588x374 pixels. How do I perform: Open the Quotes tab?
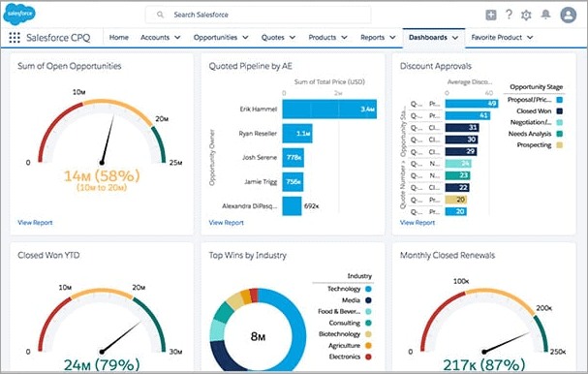point(272,38)
